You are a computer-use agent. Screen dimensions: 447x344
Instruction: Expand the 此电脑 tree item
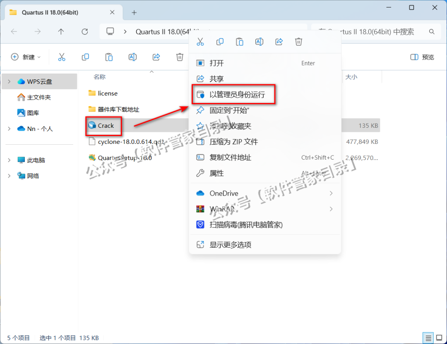pos(9,160)
